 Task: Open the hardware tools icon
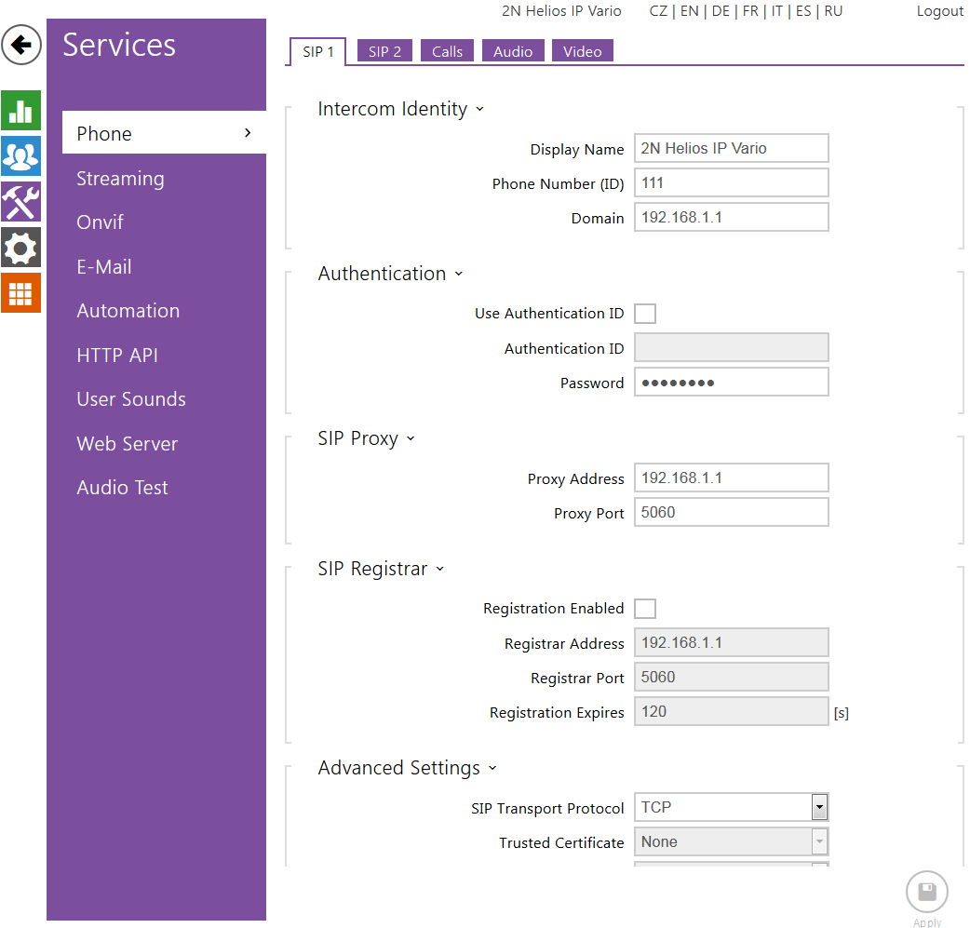pos(20,202)
